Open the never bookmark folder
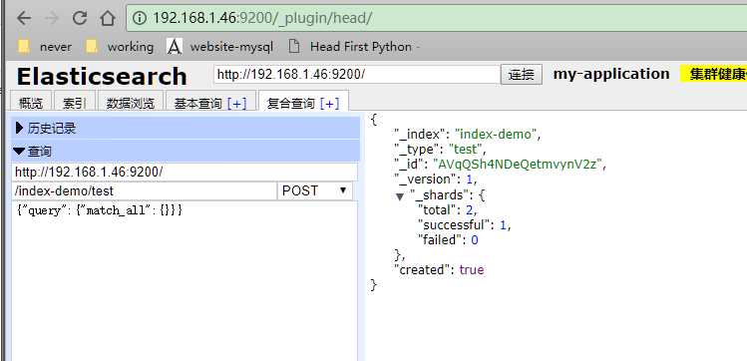 pos(44,47)
